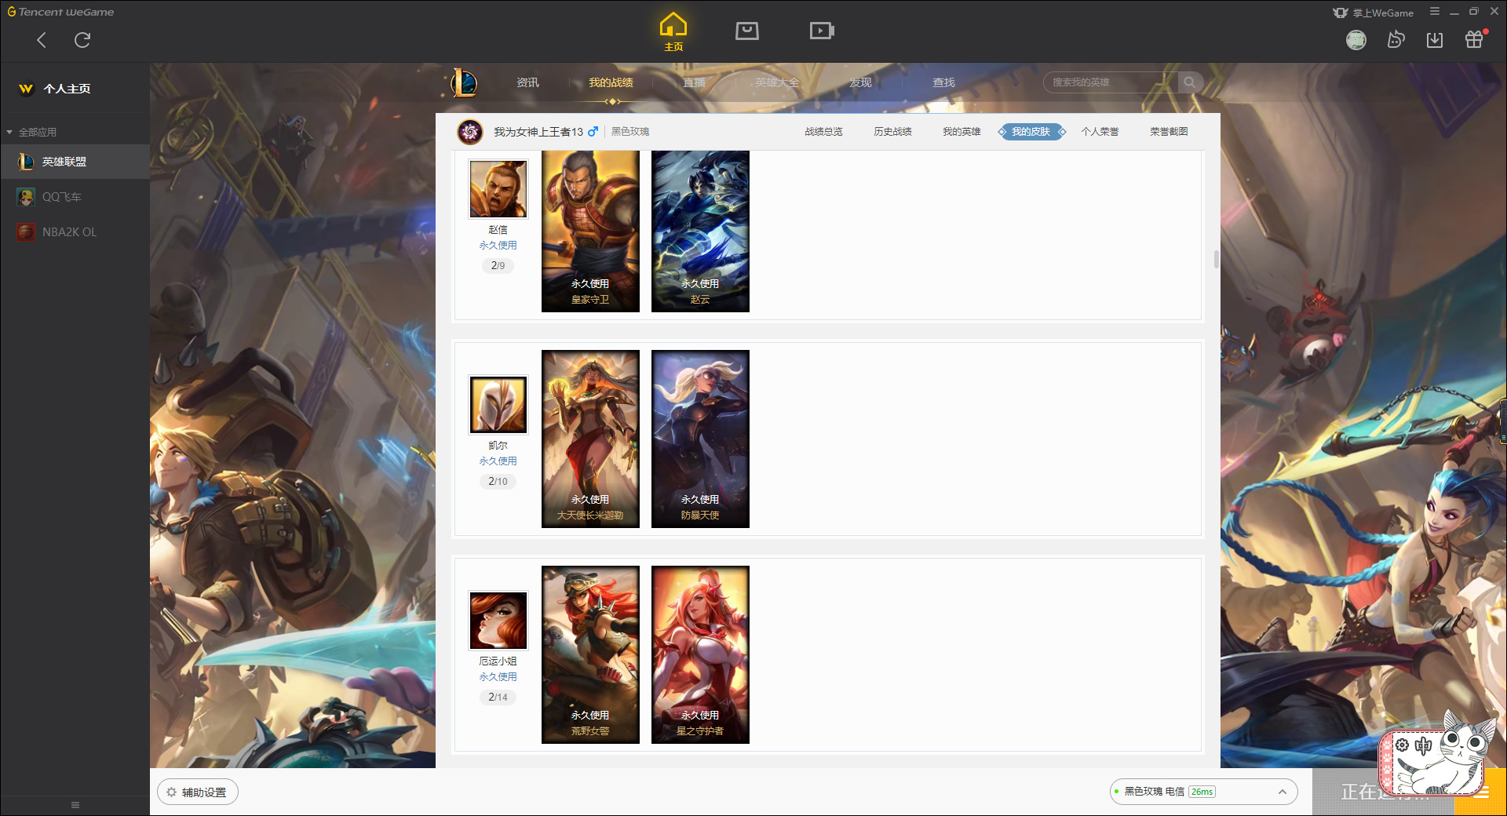
Task: Open the 皇家守卫 skin card
Action: (x=590, y=231)
